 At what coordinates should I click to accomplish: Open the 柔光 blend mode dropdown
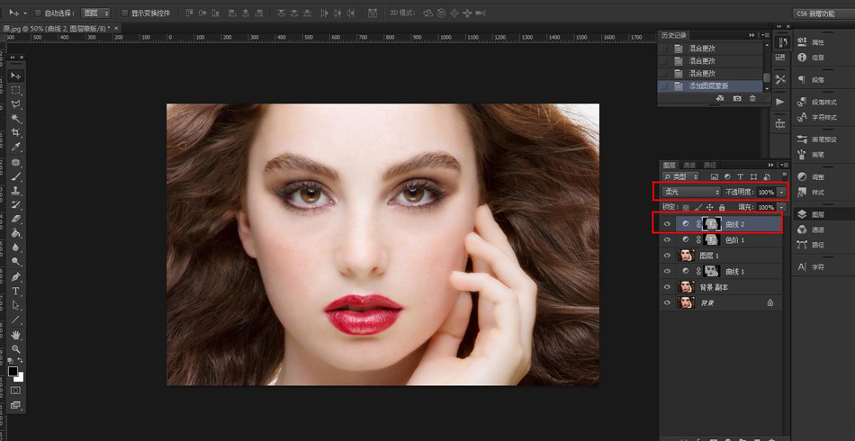pyautogui.click(x=691, y=192)
